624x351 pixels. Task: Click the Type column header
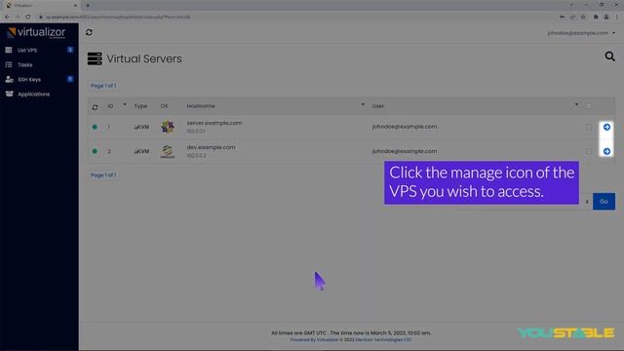pyautogui.click(x=140, y=106)
